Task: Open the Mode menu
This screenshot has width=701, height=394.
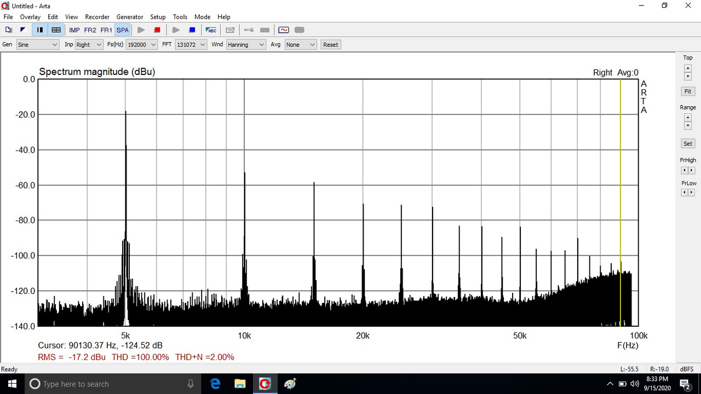Action: tap(202, 17)
